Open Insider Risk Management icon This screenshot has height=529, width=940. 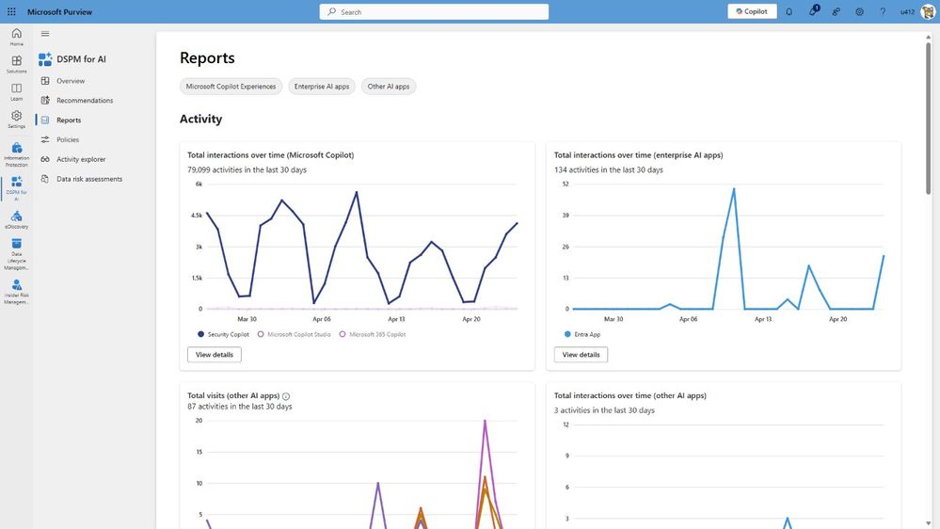pos(16,292)
